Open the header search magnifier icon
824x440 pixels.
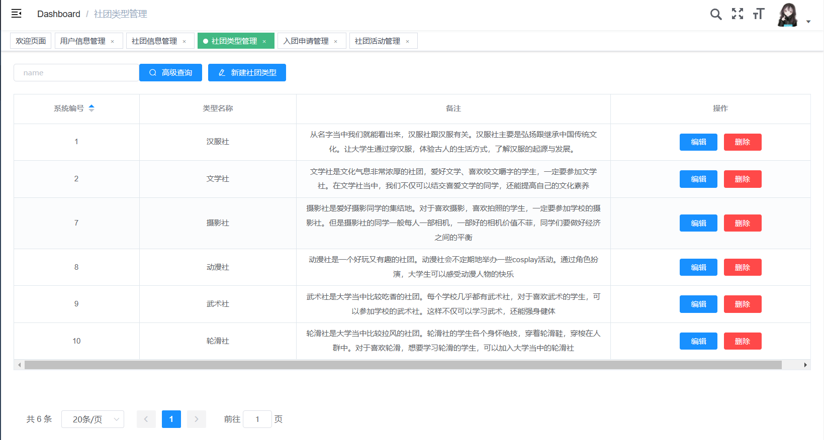point(715,14)
